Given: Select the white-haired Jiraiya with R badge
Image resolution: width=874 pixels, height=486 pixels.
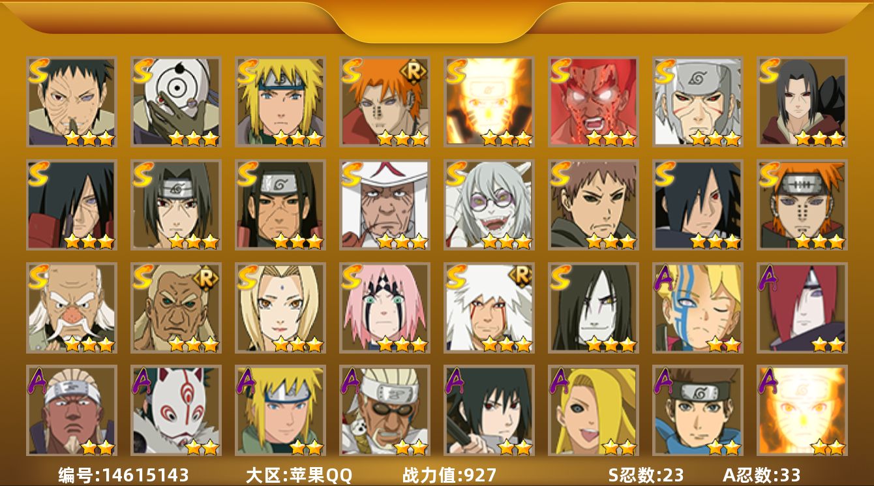Looking at the screenshot, I should (489, 307).
